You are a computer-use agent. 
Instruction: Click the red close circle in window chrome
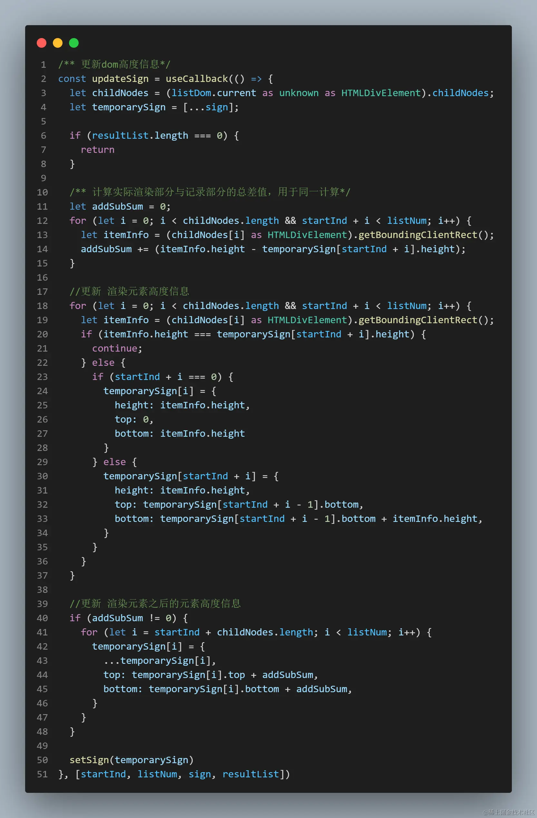(x=42, y=43)
